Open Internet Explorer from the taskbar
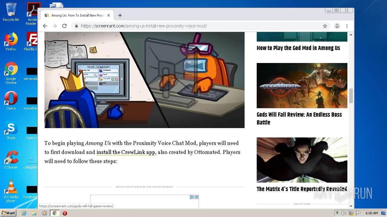Image resolution: width=387 pixels, height=217 pixels. [x=24, y=213]
